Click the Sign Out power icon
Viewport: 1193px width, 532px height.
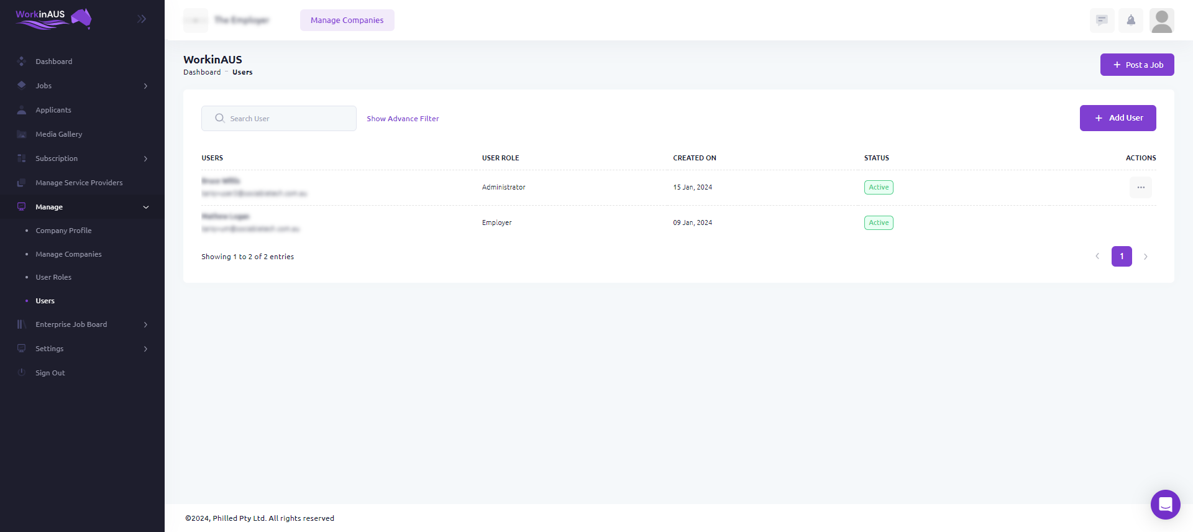click(22, 373)
